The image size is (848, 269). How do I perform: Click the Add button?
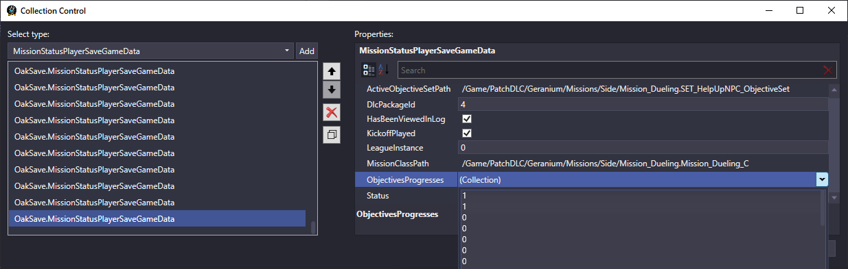coord(307,51)
